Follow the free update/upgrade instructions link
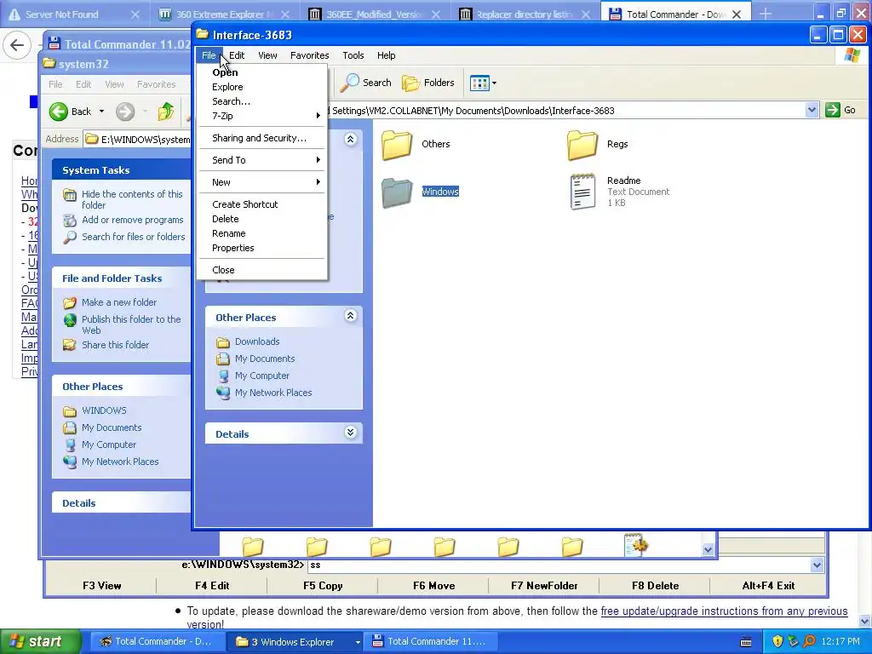 tap(724, 611)
